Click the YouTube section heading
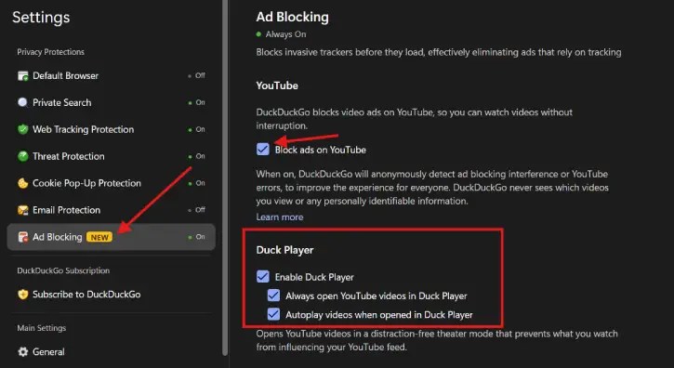 (x=277, y=85)
